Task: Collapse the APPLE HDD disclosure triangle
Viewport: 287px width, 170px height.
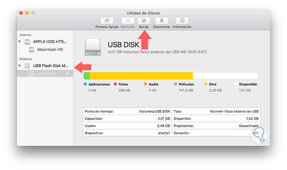Action: coord(20,42)
